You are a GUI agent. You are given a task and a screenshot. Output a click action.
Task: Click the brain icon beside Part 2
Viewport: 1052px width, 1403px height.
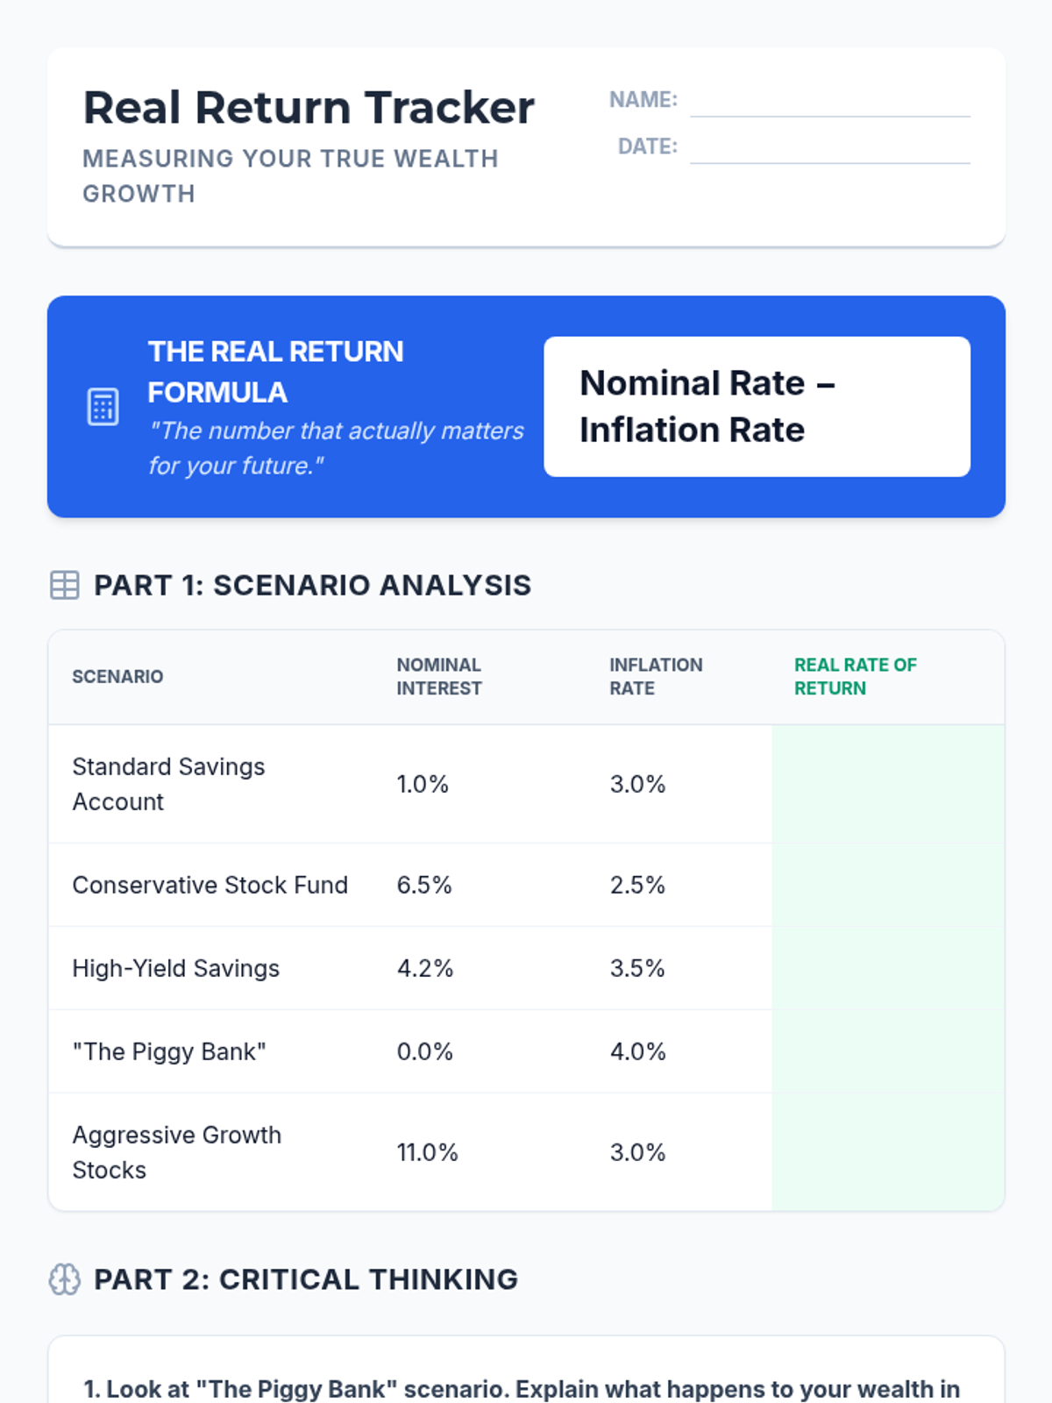tap(65, 1279)
